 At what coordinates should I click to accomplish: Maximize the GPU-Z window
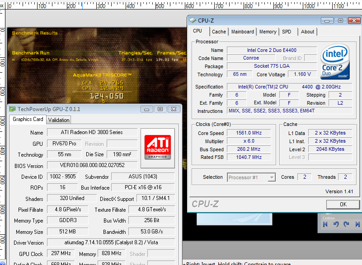click(160, 109)
